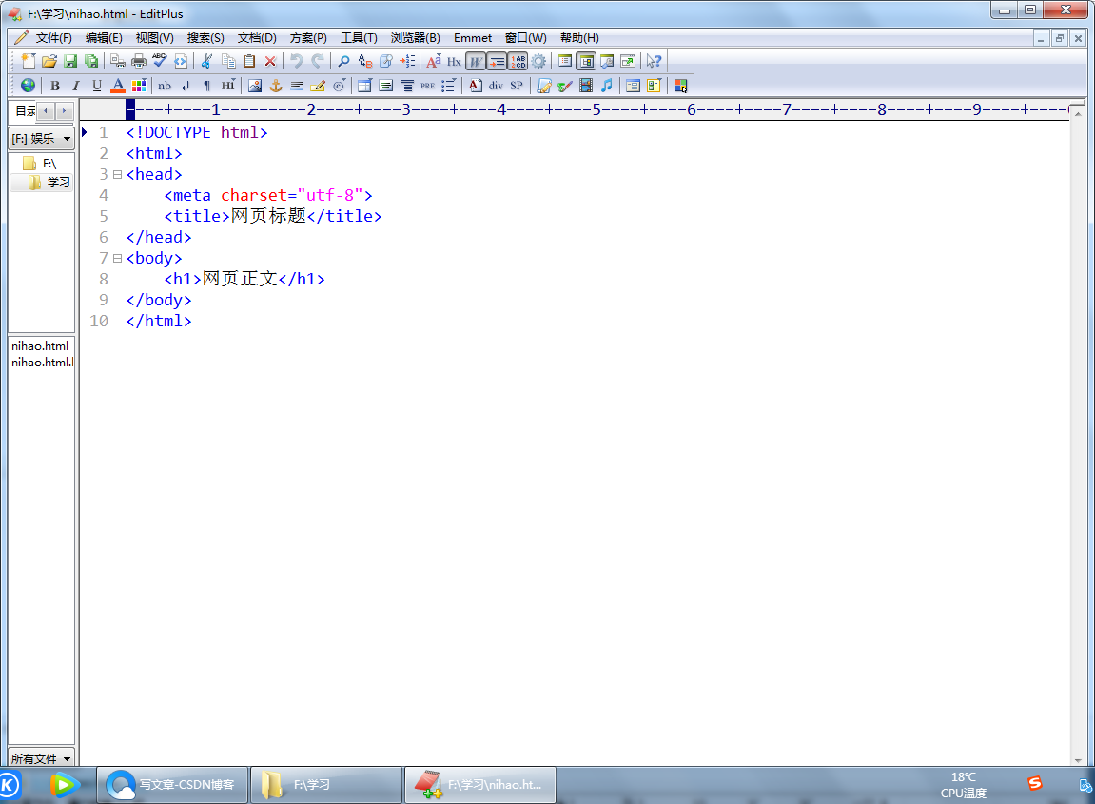Open the drive dropdown [F:] 娱乐
The image size is (1095, 804).
click(41, 138)
